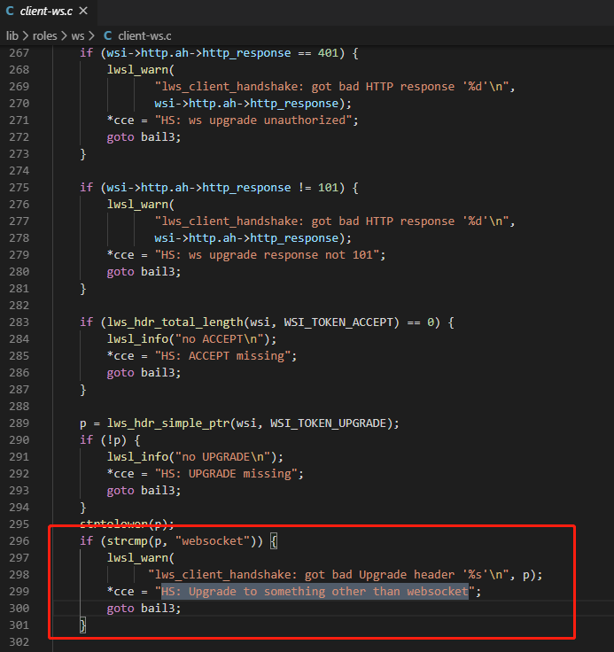This screenshot has width=614, height=652.
Task: Expand the chevron after ws in breadcrumb
Action: pyautogui.click(x=91, y=36)
